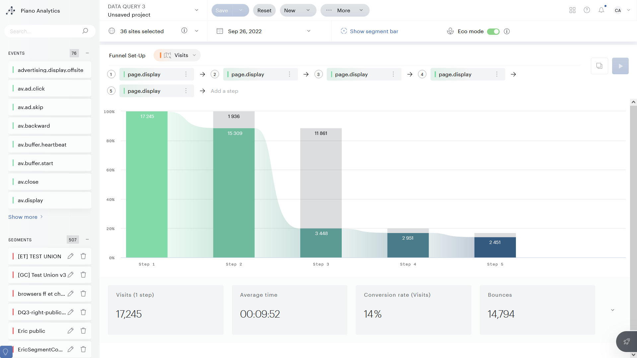Expand the 36 sites selected dropdown
Image resolution: width=637 pixels, height=358 pixels.
[196, 31]
